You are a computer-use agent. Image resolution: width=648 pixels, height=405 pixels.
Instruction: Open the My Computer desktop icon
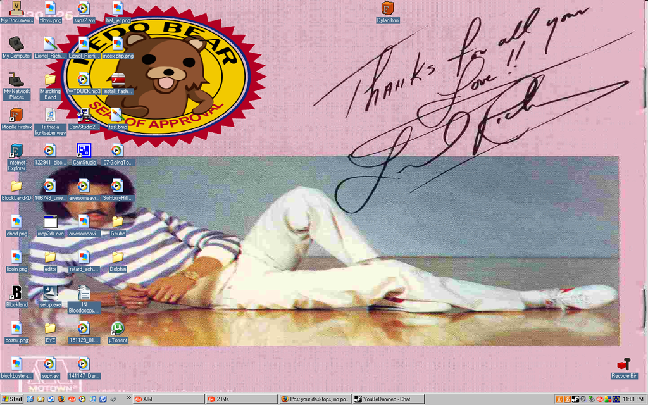16,47
